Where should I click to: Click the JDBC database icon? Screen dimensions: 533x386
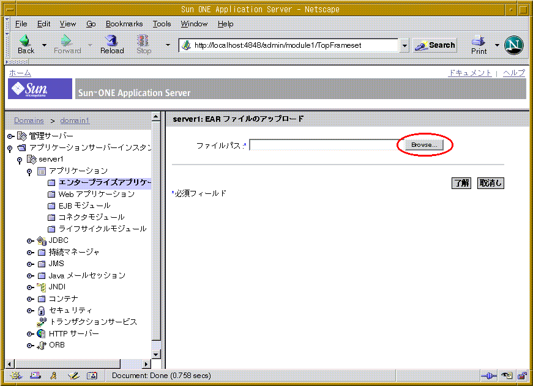coord(42,241)
